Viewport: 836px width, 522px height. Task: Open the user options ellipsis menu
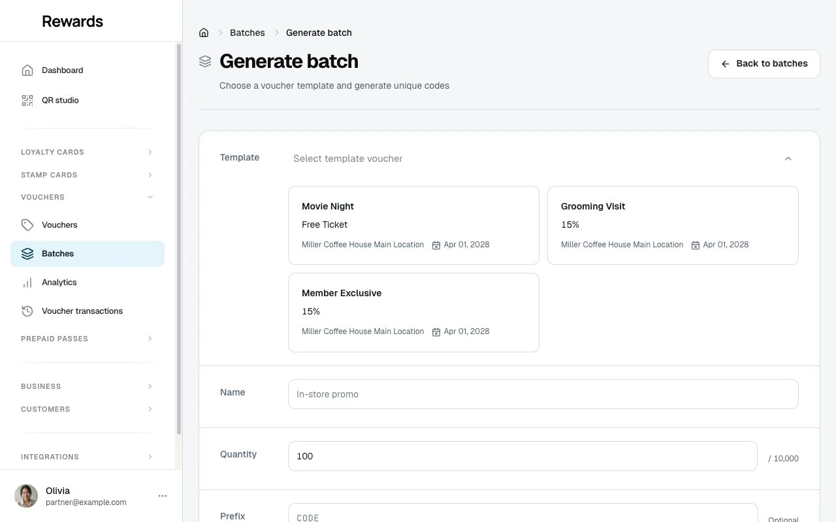163,496
